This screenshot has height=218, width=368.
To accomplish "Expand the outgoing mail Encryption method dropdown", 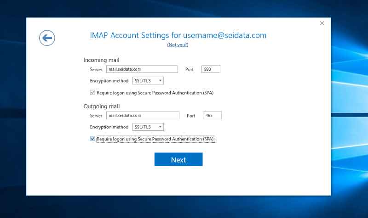I will (148, 127).
